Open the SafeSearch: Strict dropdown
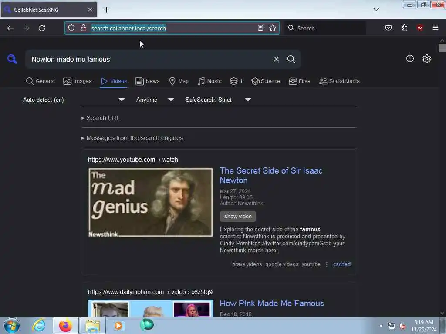The width and height of the screenshot is (446, 334). (218, 100)
